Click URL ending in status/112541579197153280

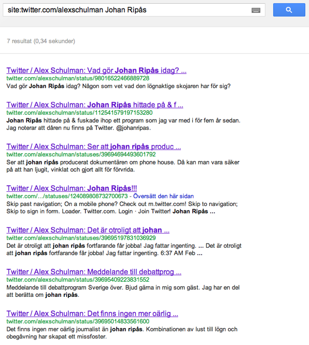pos(79,112)
